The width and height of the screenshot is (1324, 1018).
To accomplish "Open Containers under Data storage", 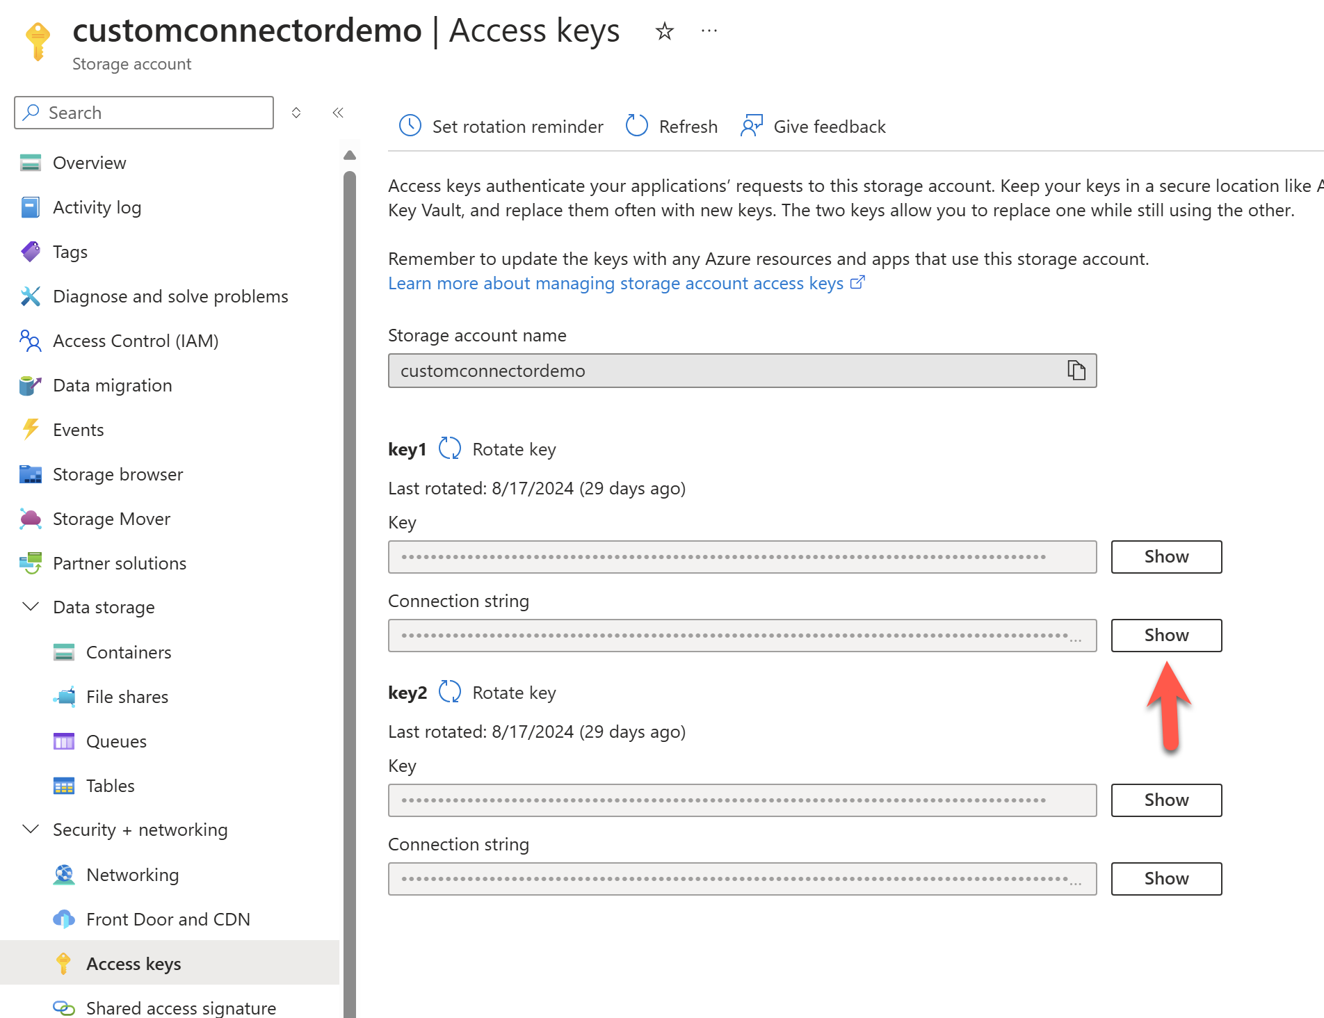I will 129,652.
